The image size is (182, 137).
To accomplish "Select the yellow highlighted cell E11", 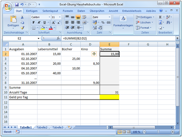I will pos(109,97).
